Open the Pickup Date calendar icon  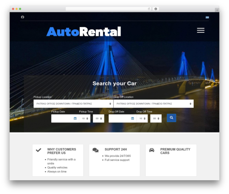(x=75, y=118)
